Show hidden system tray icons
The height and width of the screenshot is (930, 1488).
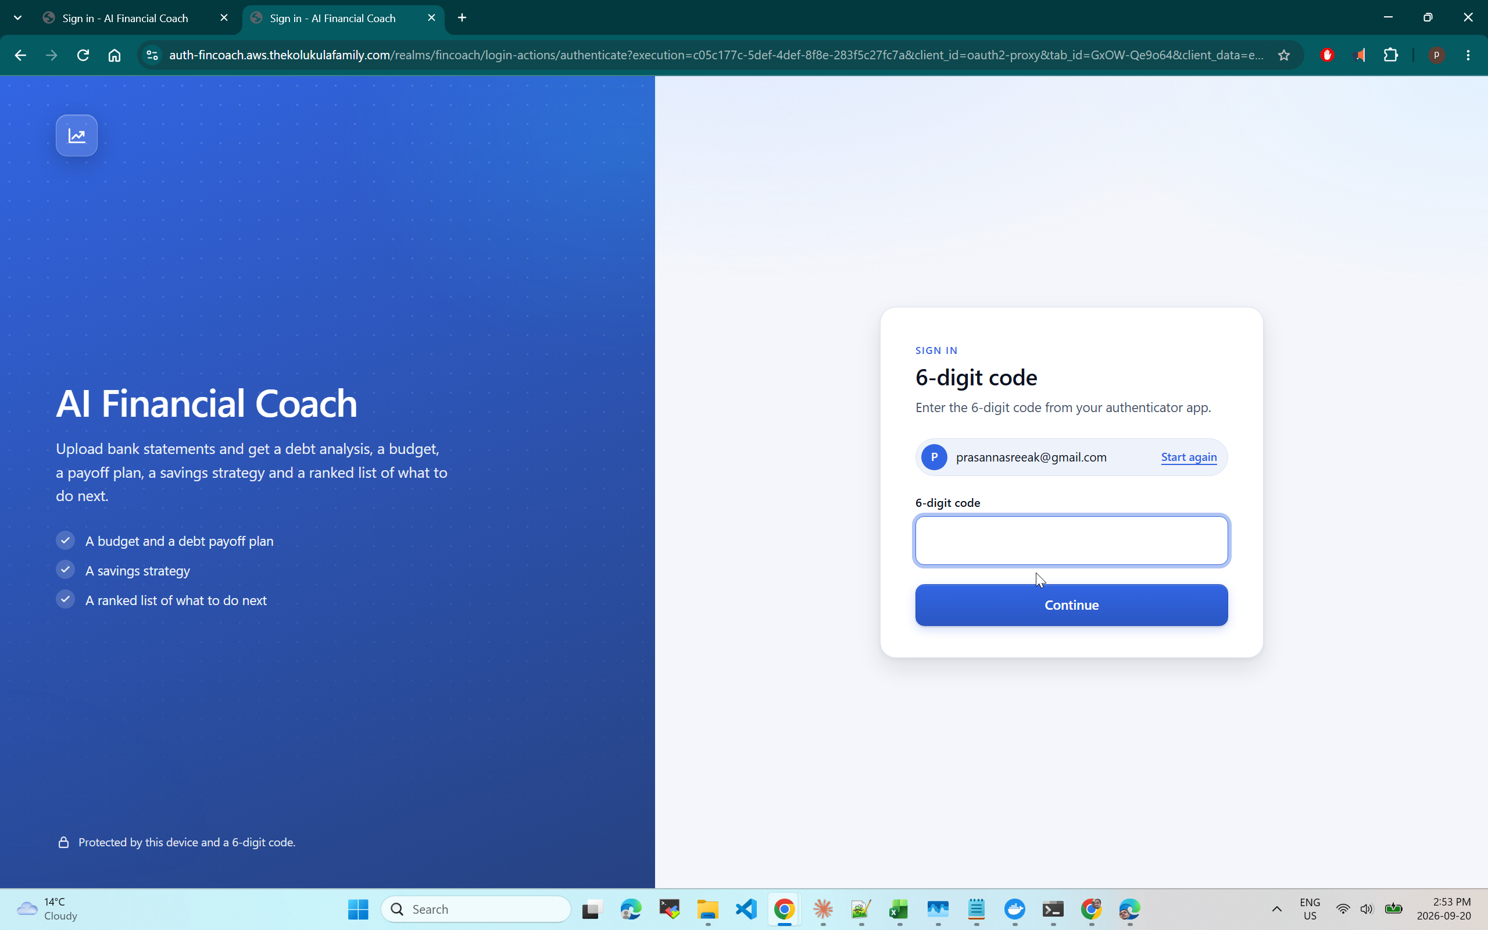(1276, 909)
